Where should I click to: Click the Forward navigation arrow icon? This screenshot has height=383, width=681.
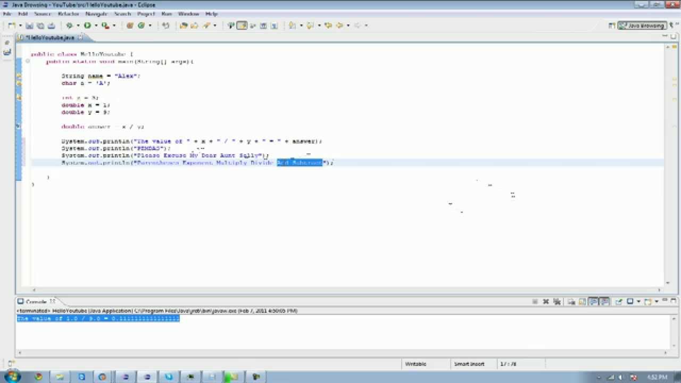tap(358, 26)
